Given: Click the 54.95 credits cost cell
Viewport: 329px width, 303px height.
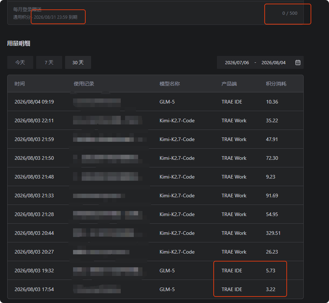Looking at the screenshot, I should click(272, 214).
